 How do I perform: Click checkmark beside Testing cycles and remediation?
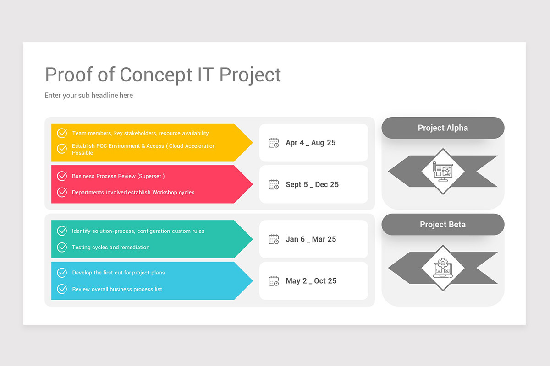point(62,247)
